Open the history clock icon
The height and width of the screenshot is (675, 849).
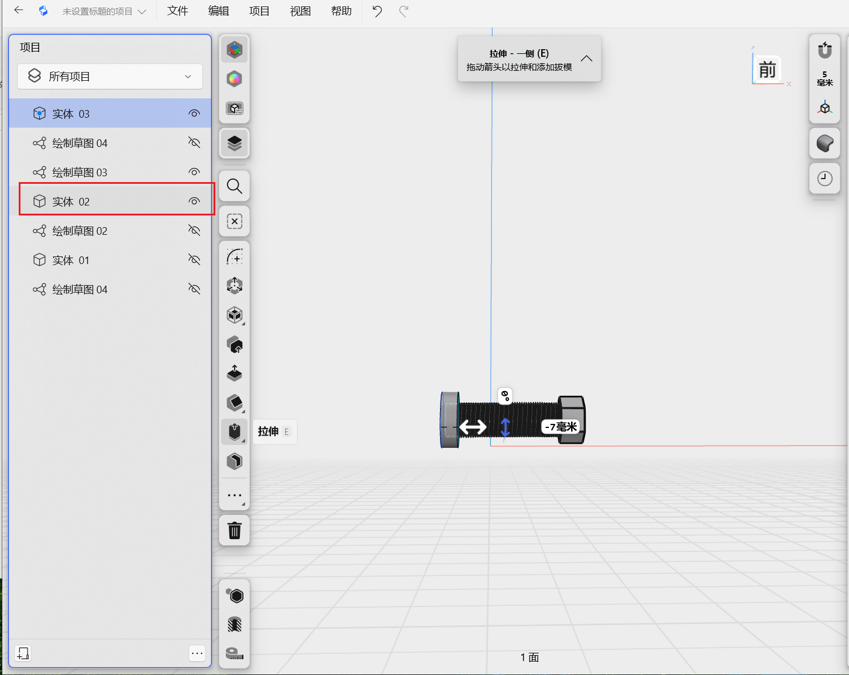pyautogui.click(x=824, y=179)
